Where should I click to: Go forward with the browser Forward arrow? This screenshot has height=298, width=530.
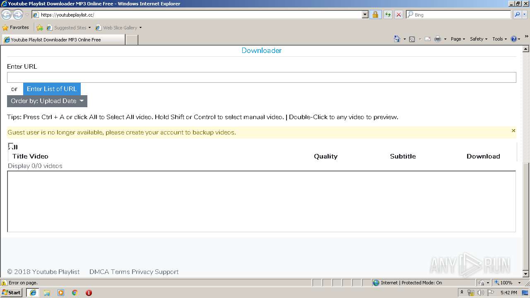(18, 15)
